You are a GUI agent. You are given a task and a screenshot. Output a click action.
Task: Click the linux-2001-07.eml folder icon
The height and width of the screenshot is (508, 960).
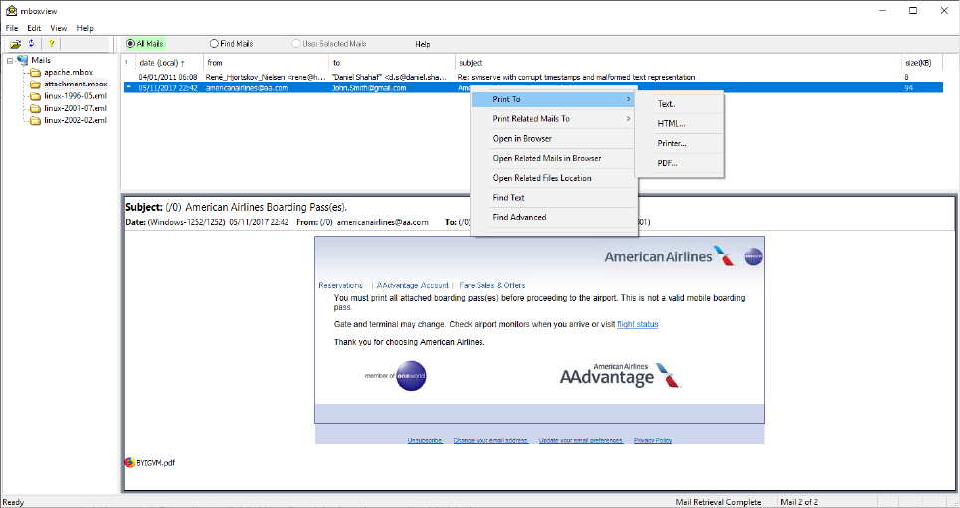tap(35, 109)
